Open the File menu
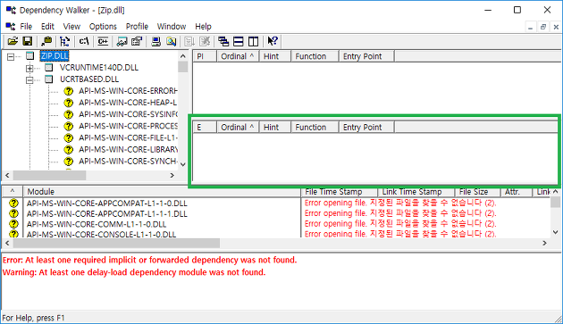The height and width of the screenshot is (324, 563). [26, 27]
